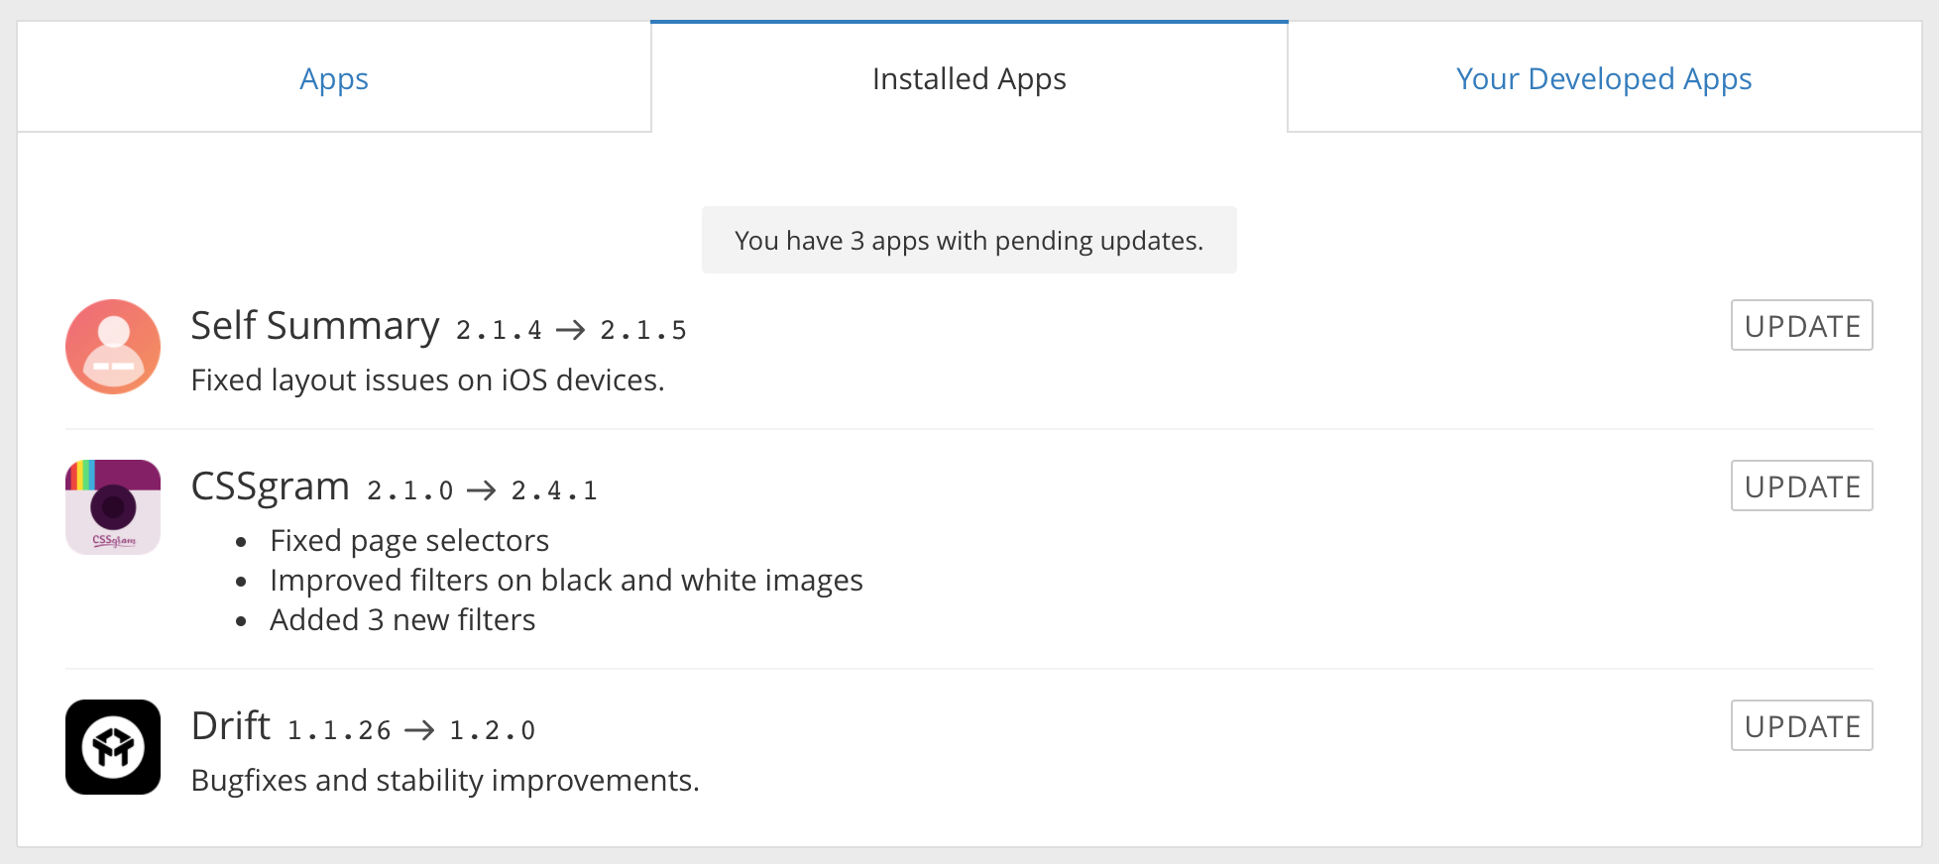Click "Improved filters on black and white images"
This screenshot has height=864, width=1939.
(566, 580)
